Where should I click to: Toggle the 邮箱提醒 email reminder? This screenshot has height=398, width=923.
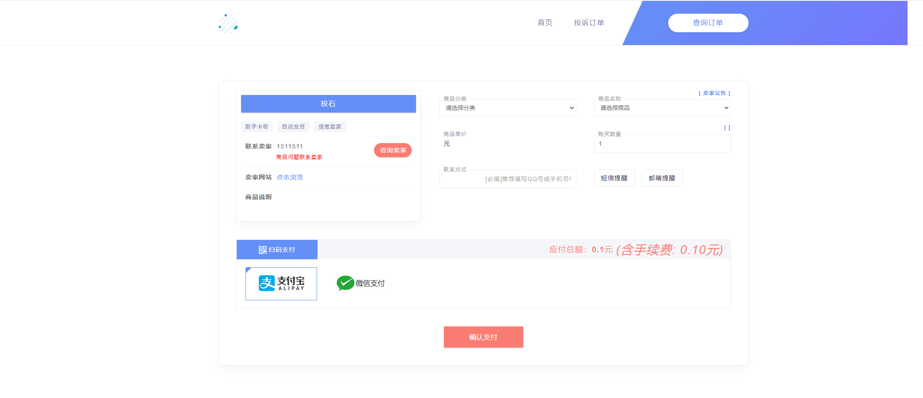click(x=662, y=178)
